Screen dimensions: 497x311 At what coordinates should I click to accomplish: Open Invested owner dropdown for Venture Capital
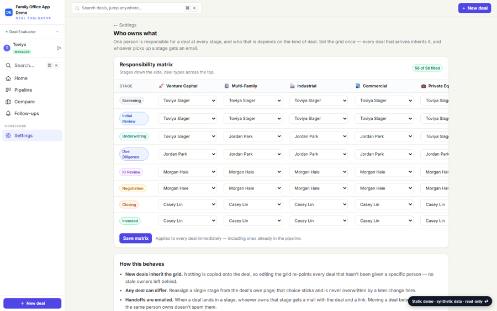click(x=187, y=220)
